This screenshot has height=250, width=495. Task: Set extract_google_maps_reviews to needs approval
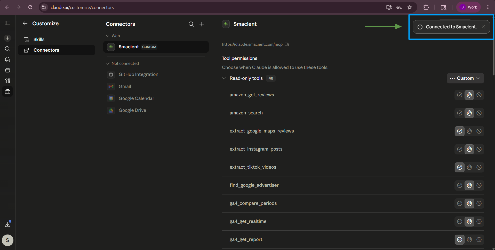[469, 131]
